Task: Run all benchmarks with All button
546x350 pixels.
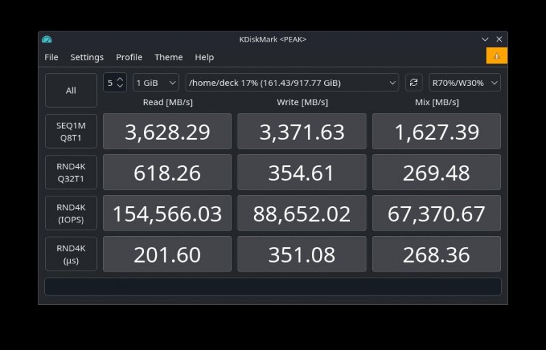Action: 71,91
